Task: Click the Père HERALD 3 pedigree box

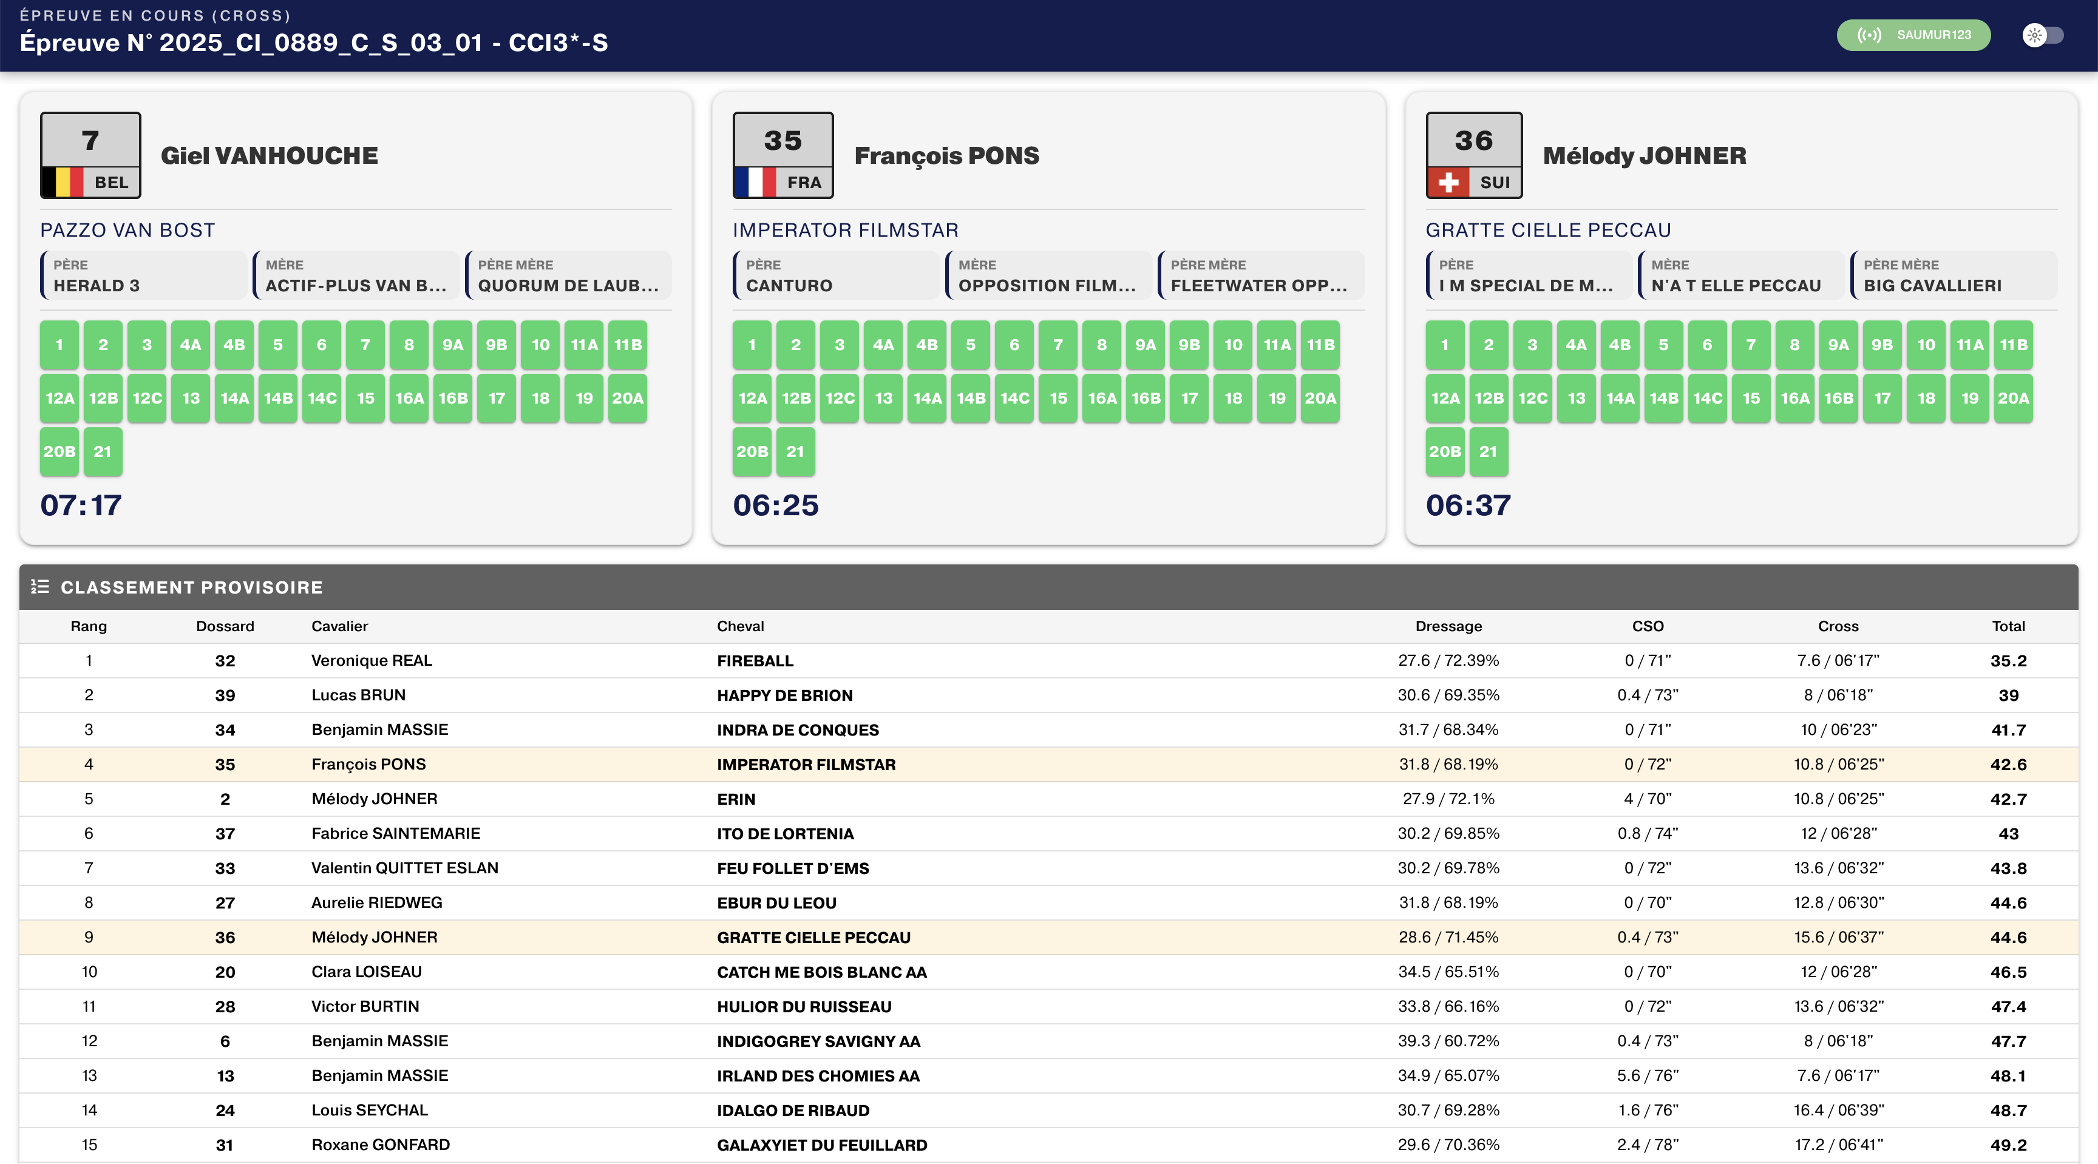Action: tap(143, 276)
